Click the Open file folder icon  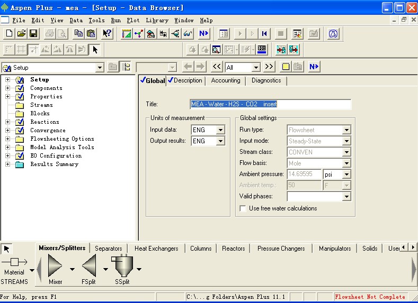tap(21, 34)
